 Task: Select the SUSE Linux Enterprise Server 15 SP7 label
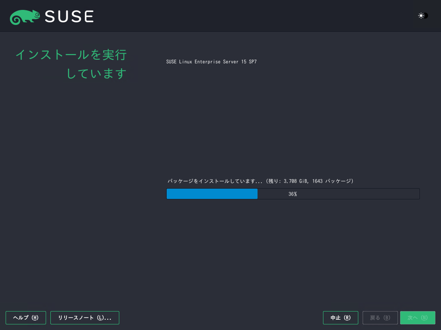click(x=211, y=62)
